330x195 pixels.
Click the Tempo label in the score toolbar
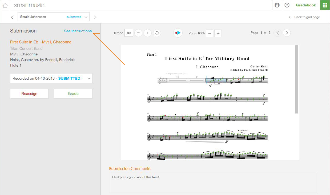118,33
